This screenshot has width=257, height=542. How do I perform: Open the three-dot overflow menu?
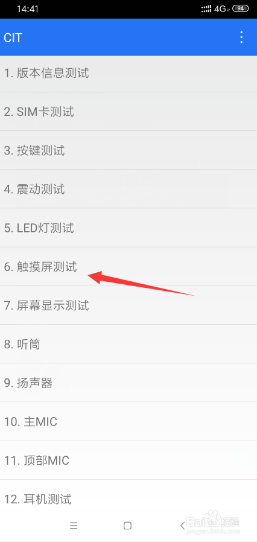tap(241, 37)
